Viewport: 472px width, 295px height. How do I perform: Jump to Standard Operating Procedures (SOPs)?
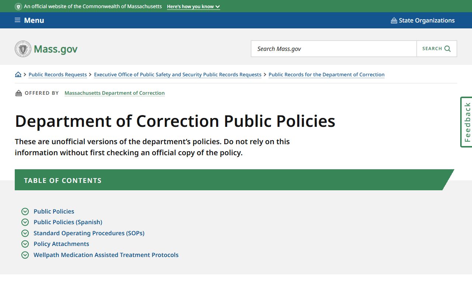(89, 233)
